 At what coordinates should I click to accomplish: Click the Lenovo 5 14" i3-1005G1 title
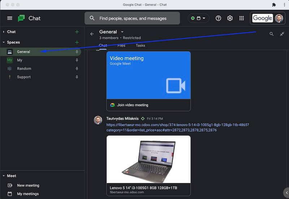pos(143,188)
